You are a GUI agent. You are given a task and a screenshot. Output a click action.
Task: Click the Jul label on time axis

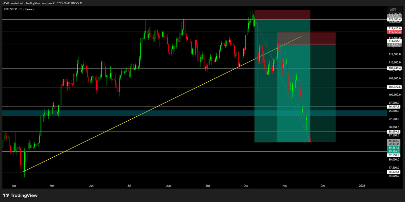[130, 185]
